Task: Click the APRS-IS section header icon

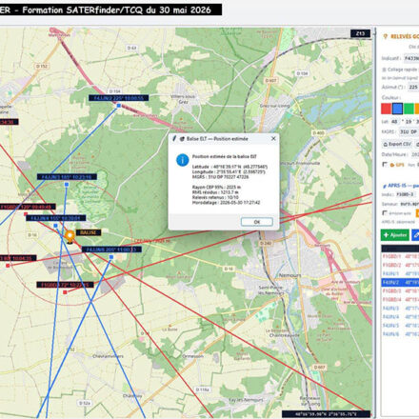Action: click(385, 186)
